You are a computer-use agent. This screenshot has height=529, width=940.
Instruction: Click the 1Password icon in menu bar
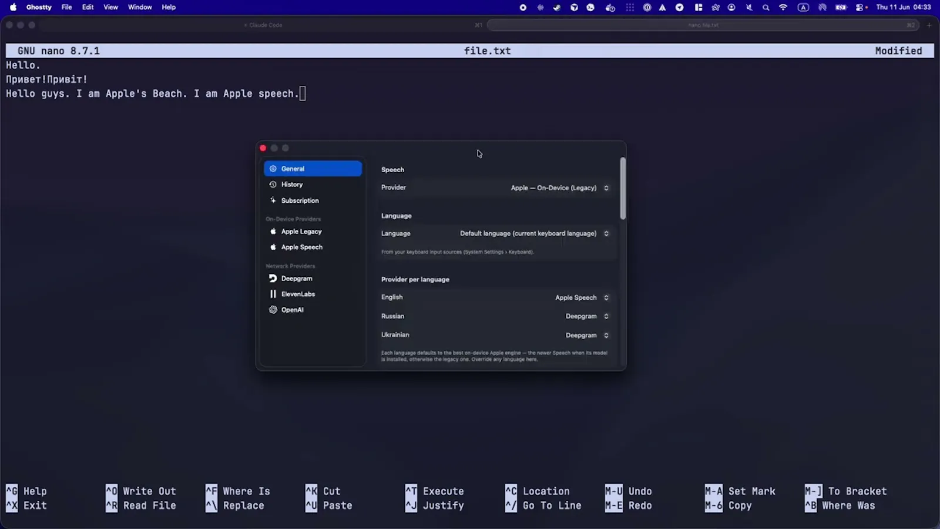click(647, 8)
